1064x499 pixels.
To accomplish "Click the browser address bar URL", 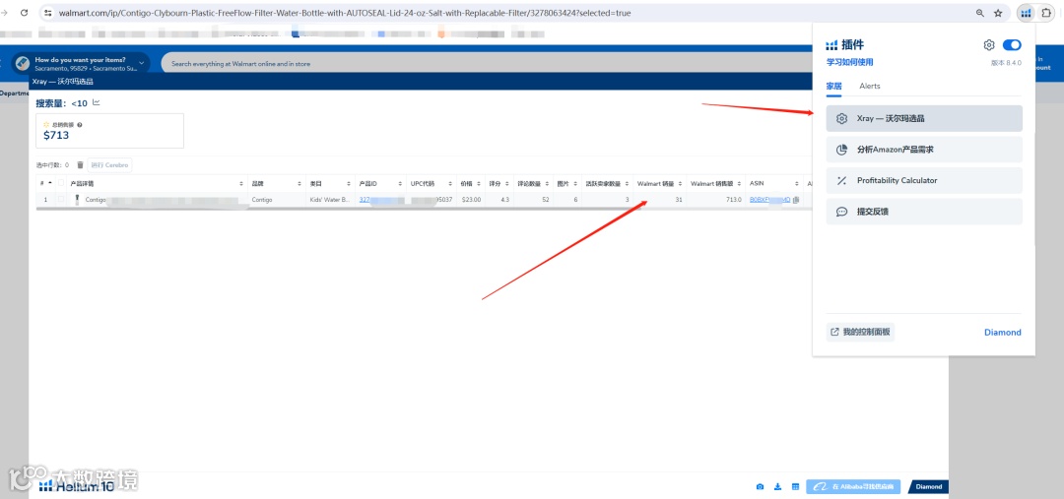I will pos(345,13).
